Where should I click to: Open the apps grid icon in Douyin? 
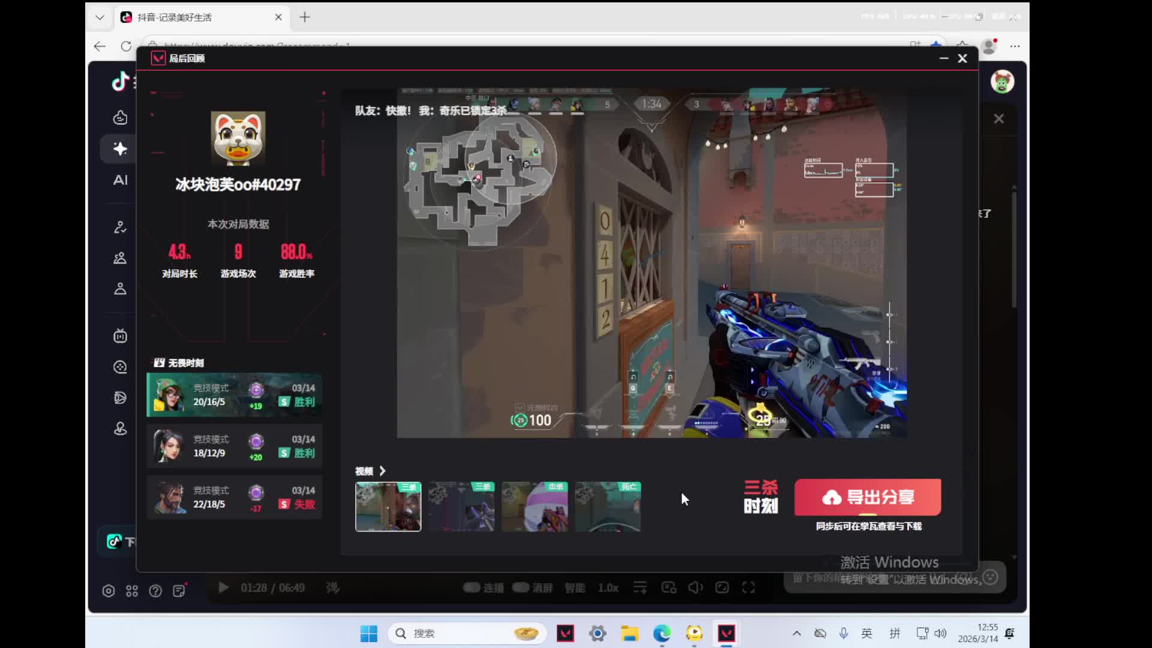tap(132, 591)
